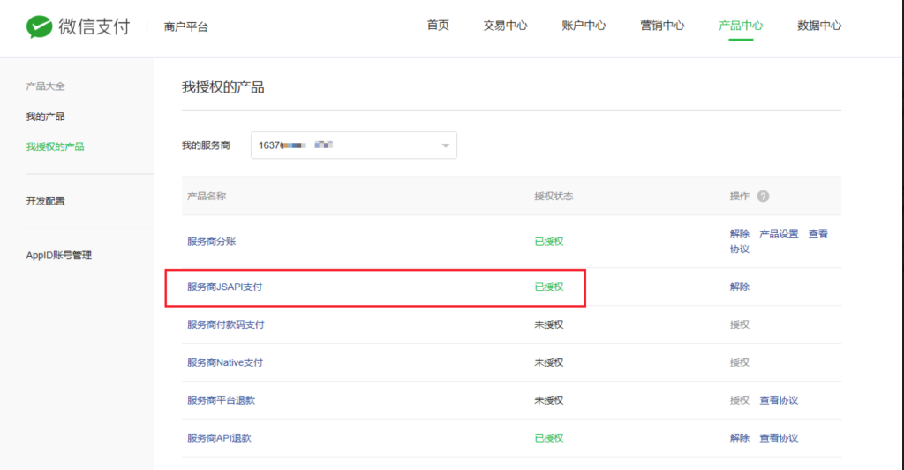Select the 数据中心 tab
The width and height of the screenshot is (904, 470).
[818, 26]
